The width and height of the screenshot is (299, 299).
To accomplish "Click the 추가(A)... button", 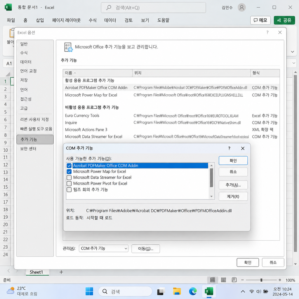I will point(233,185).
